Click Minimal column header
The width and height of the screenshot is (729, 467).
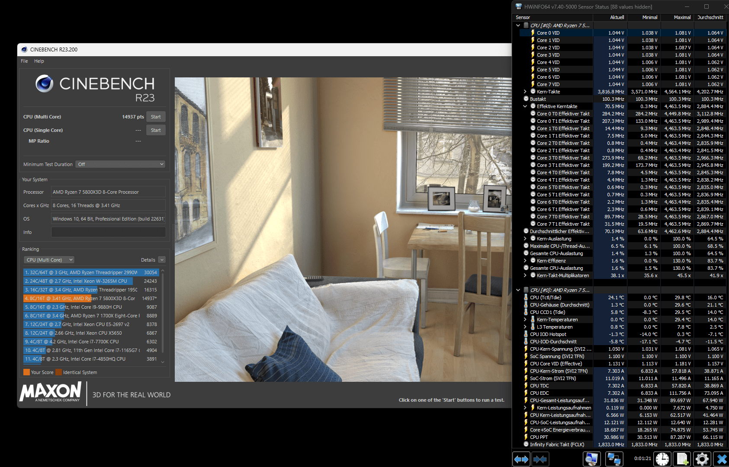tap(644, 17)
